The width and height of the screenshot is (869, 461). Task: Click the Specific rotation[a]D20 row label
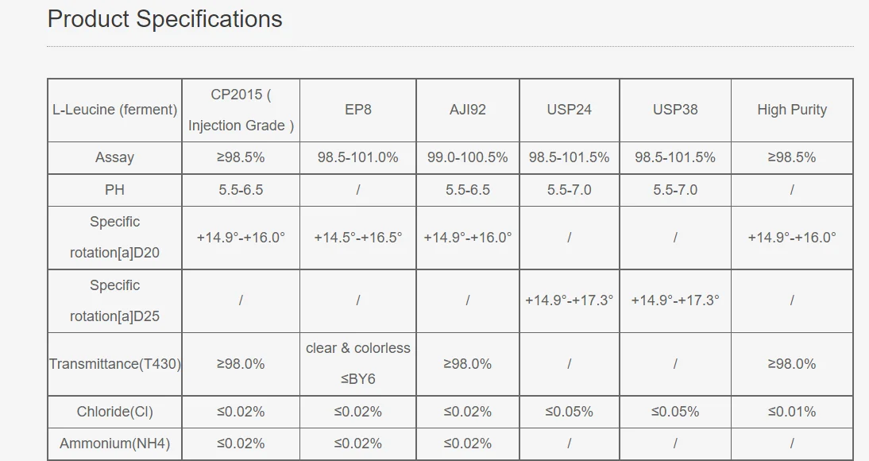(x=114, y=237)
